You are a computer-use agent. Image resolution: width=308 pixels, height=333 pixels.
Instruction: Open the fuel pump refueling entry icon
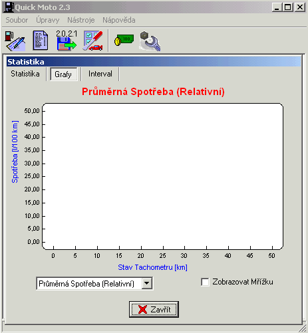tap(15, 41)
